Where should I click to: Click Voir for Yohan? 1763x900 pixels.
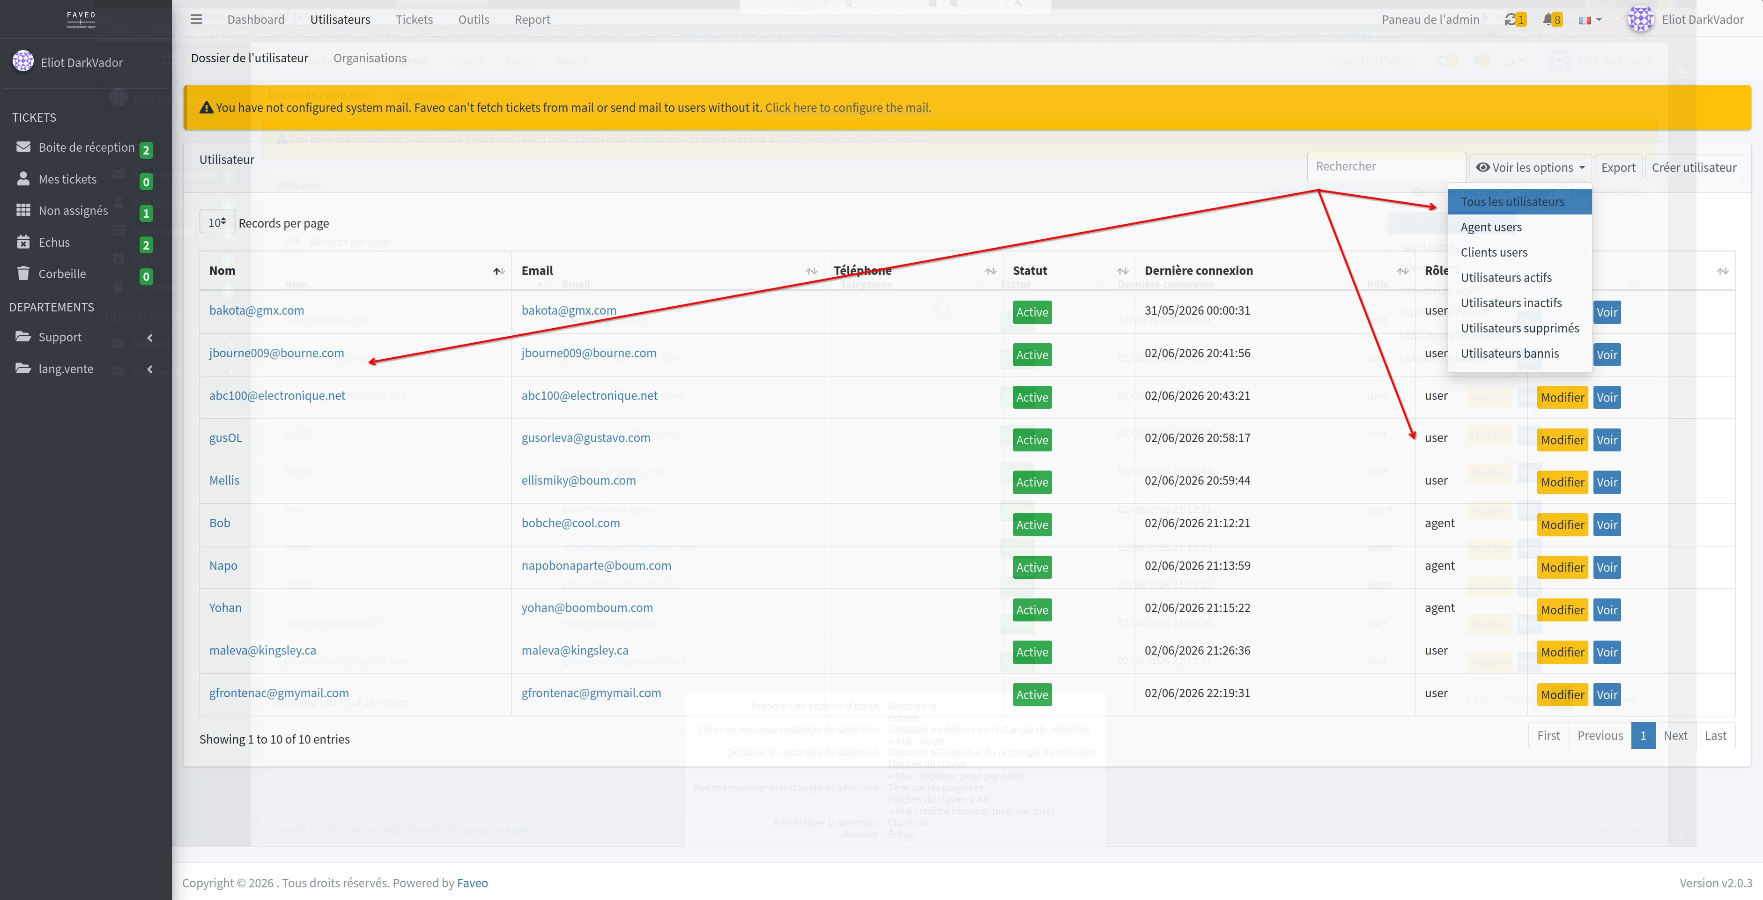tap(1607, 609)
